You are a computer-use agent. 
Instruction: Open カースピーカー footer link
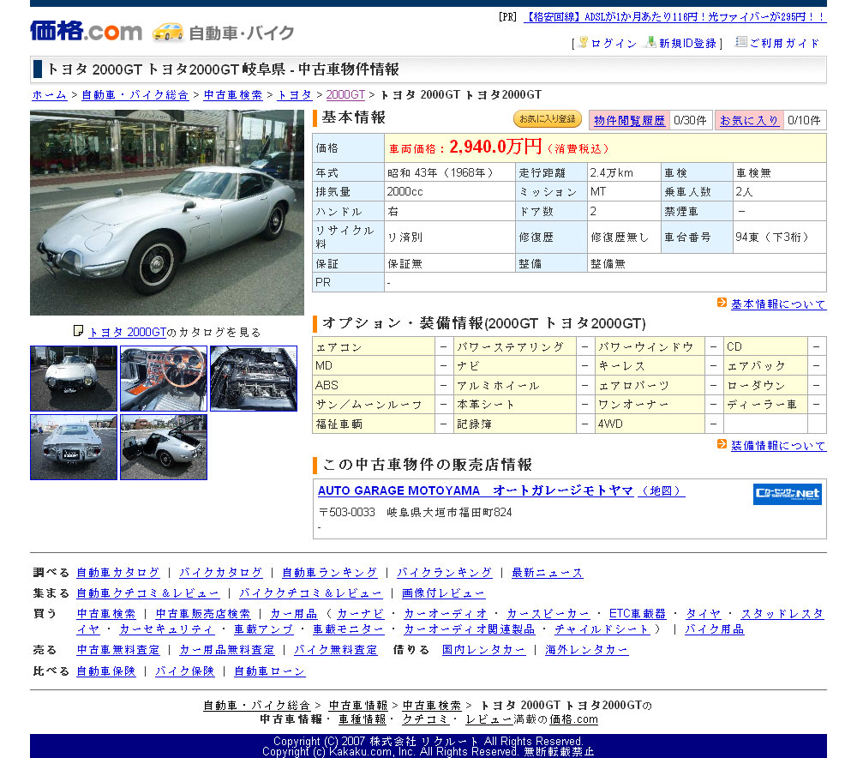548,614
